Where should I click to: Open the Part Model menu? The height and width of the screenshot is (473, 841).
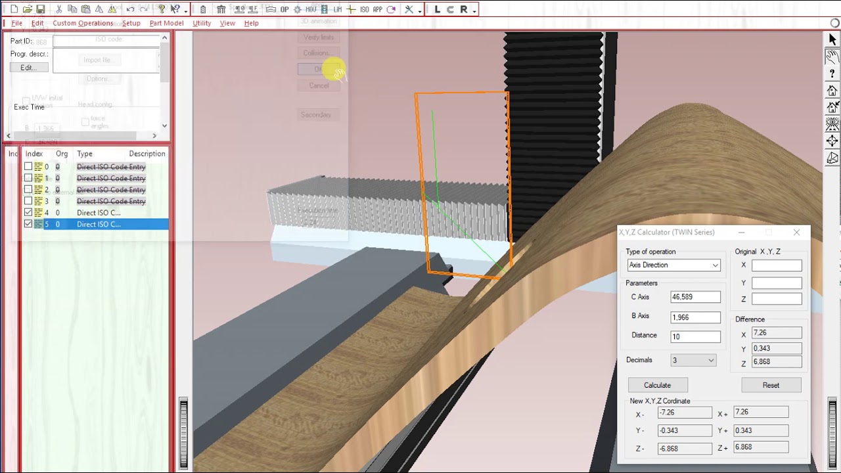(x=167, y=23)
